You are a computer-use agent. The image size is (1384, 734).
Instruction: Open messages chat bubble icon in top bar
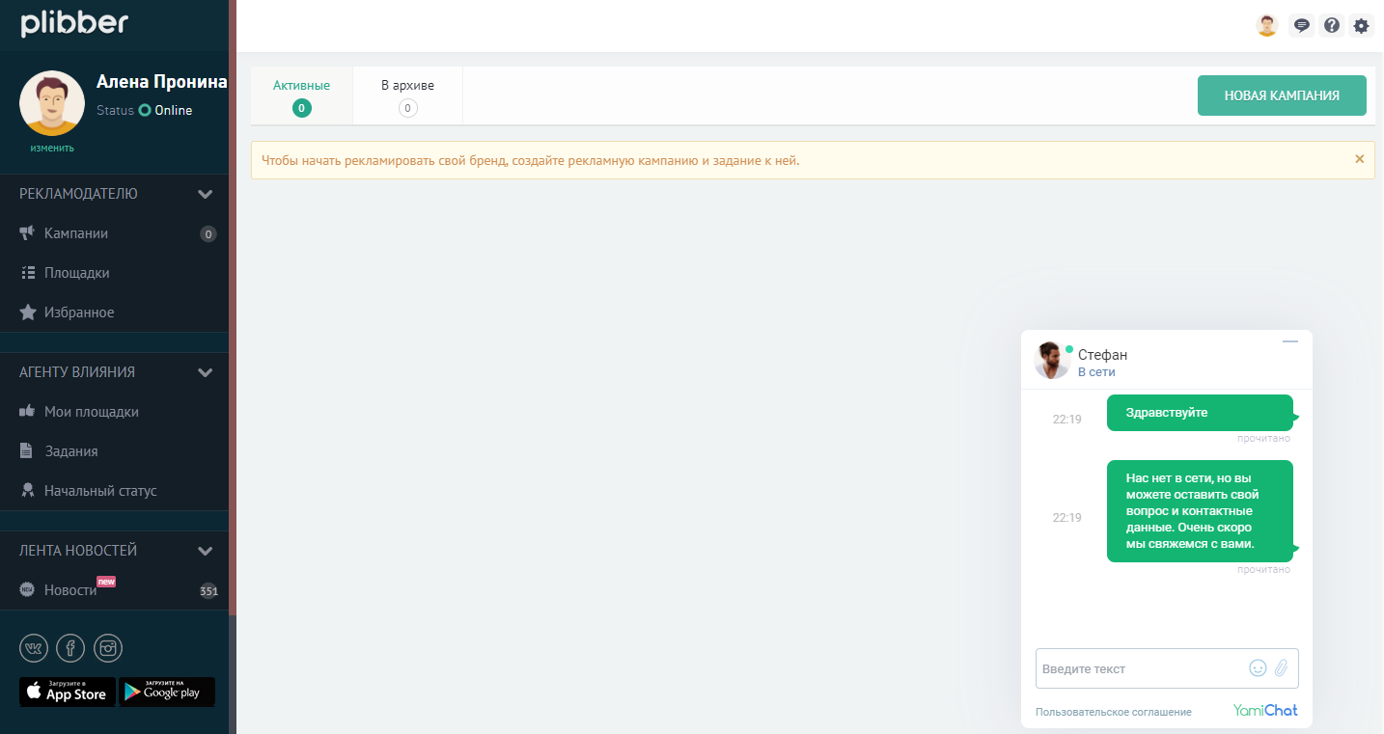point(1302,26)
